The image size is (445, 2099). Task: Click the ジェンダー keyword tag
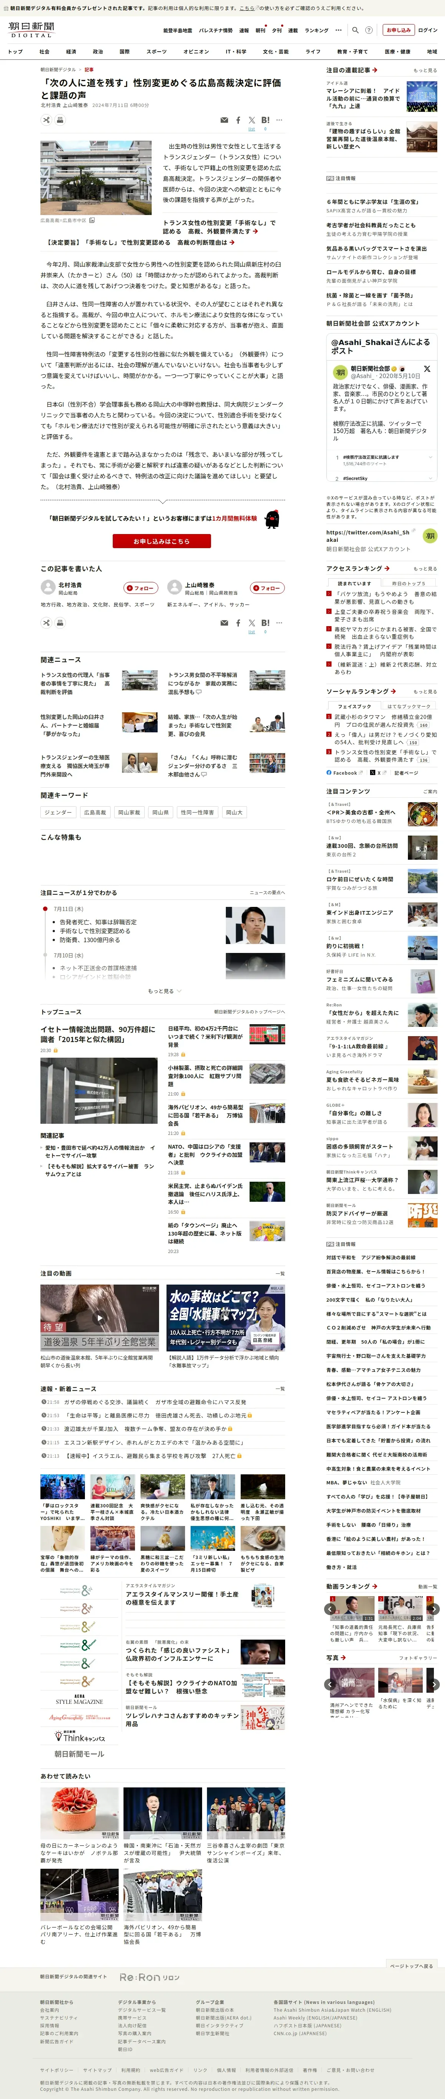(x=58, y=813)
